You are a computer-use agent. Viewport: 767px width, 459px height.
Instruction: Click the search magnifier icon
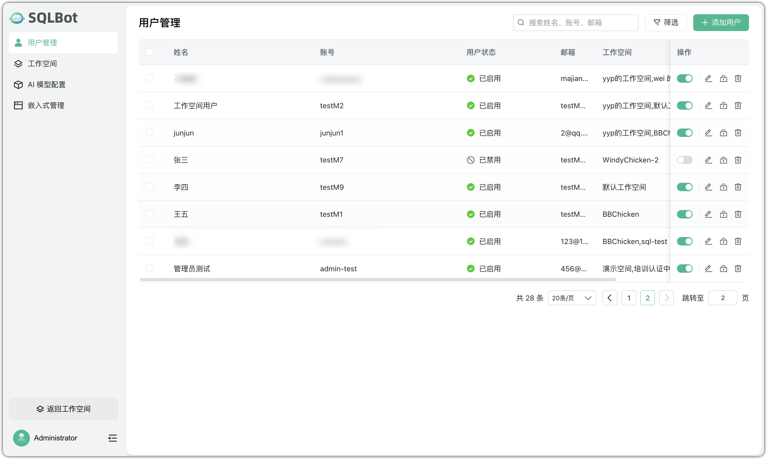tap(521, 22)
